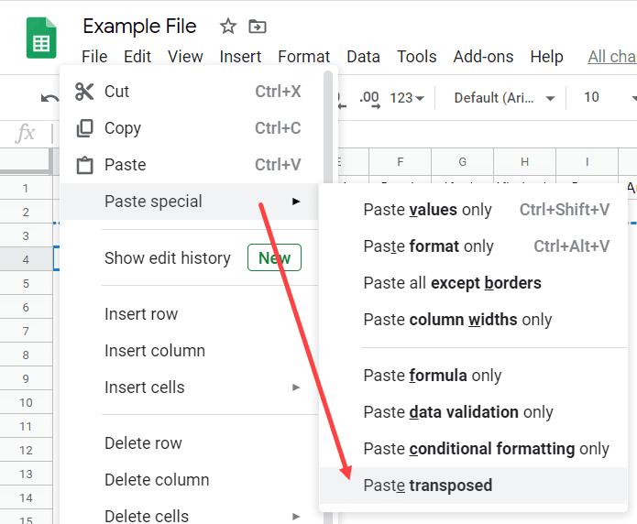Click the increase decimal places icon
This screenshot has height=524, width=637.
369,99
